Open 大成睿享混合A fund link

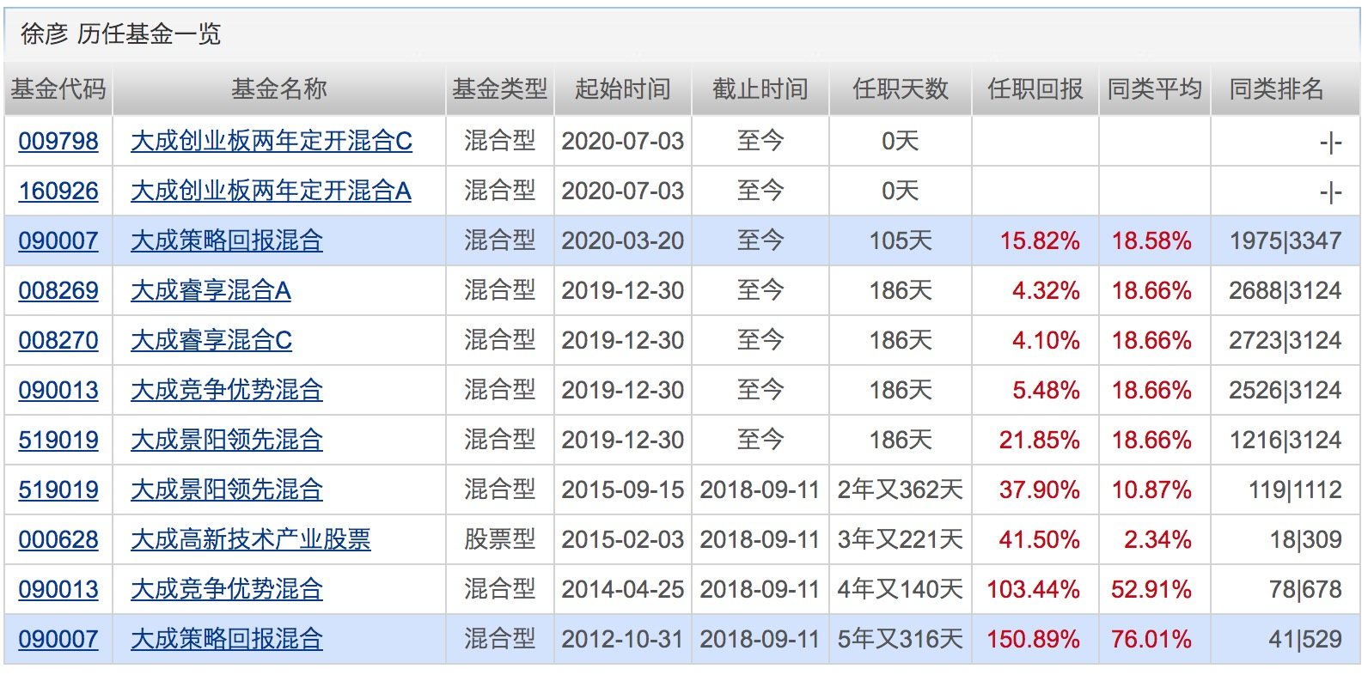click(x=211, y=290)
